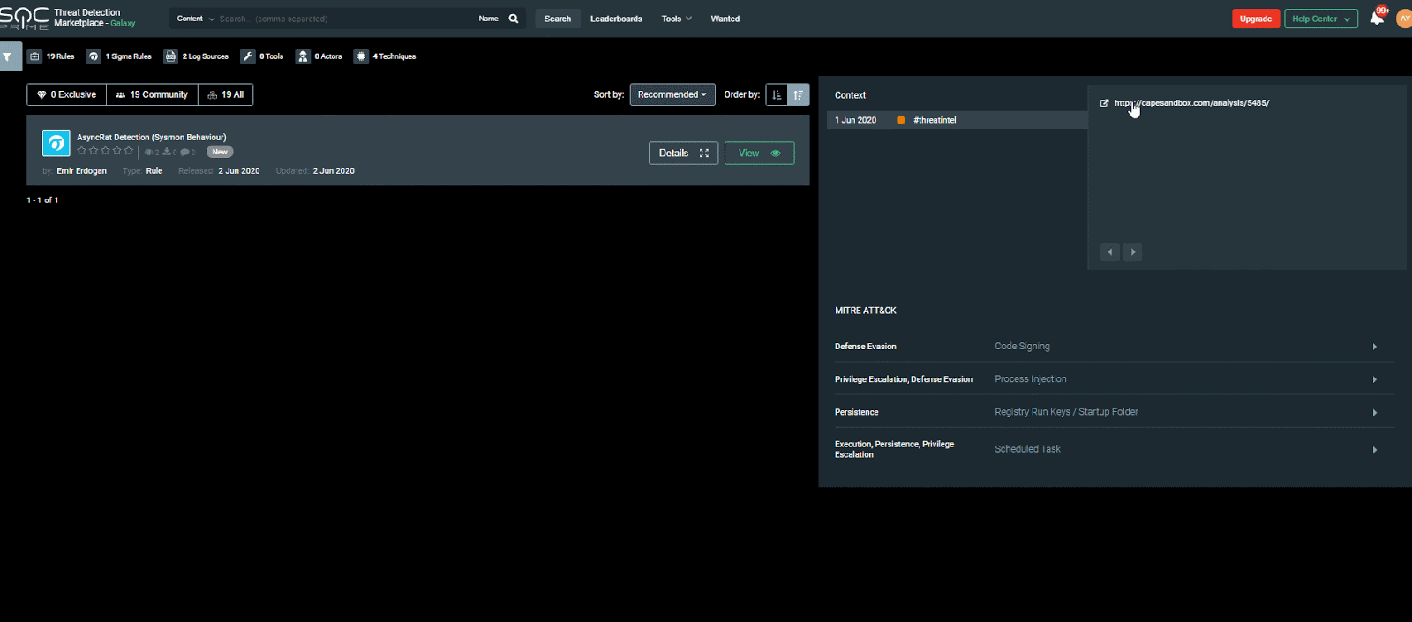The width and height of the screenshot is (1412, 622).
Task: Click the Search button
Action: tap(558, 19)
